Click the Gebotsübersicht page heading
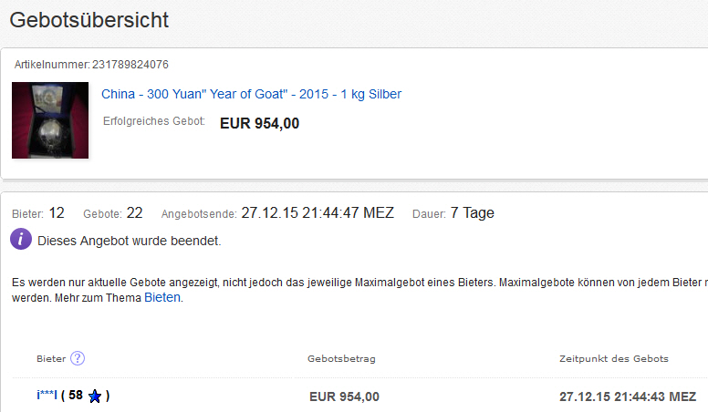This screenshot has width=708, height=412. pos(88,19)
